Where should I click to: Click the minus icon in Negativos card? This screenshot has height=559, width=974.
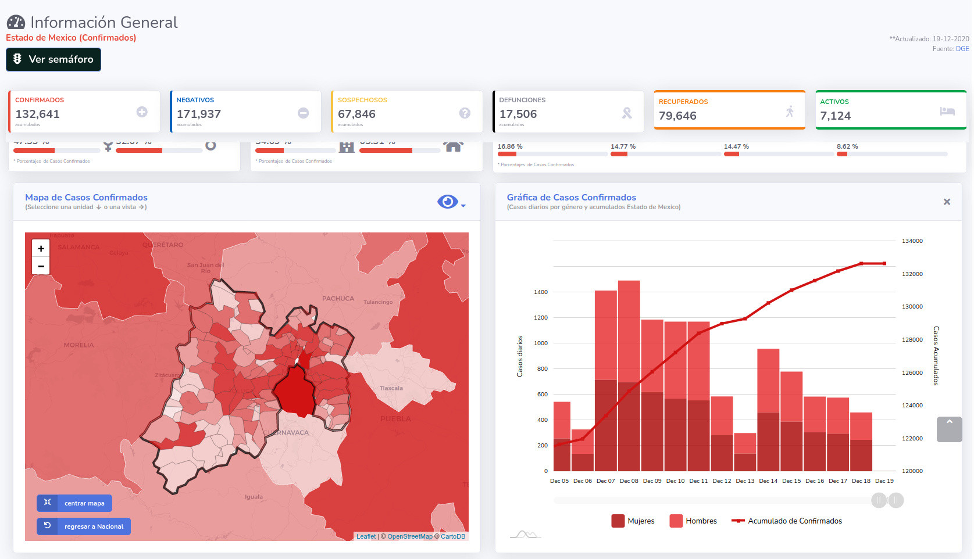(304, 113)
